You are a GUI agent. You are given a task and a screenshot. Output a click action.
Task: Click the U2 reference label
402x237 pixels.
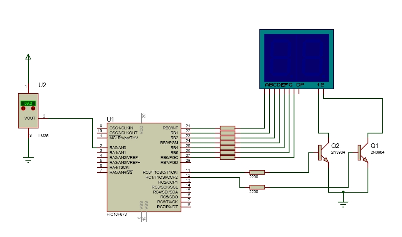42,85
